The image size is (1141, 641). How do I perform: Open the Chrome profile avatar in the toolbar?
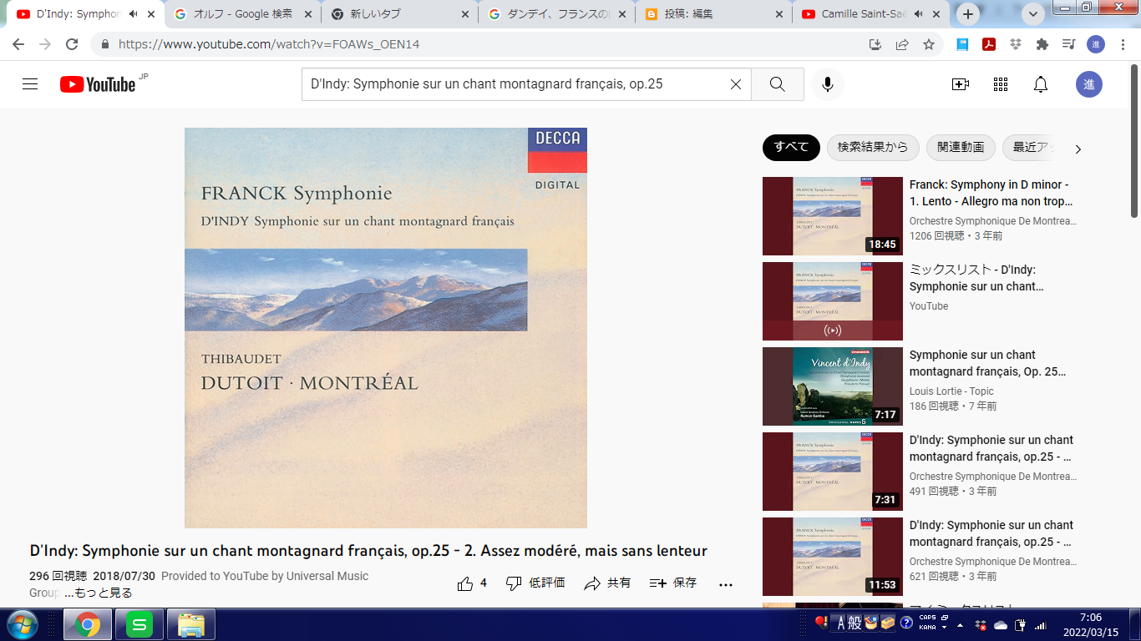click(1096, 45)
